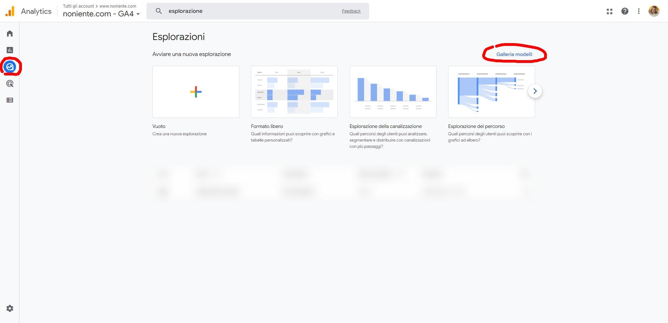Show next exploration templates with arrow
This screenshot has width=668, height=323.
[x=535, y=91]
